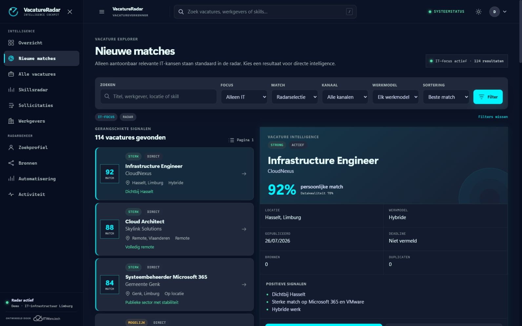The width and height of the screenshot is (522, 326).
Task: Expand the account chevron next to avatar
Action: click(505, 12)
